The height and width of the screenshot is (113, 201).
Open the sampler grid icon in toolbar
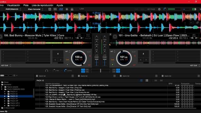[x=55, y=9]
